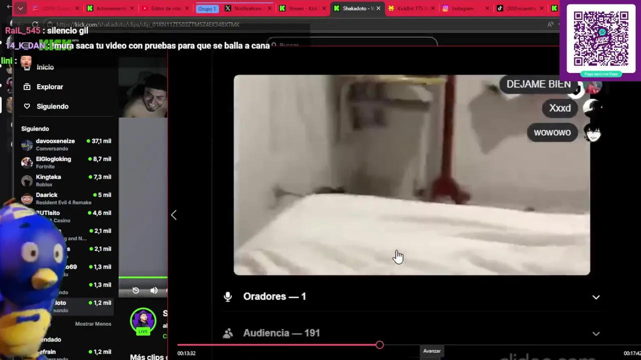Click the clip video preview
The image size is (641, 360).
412,175
